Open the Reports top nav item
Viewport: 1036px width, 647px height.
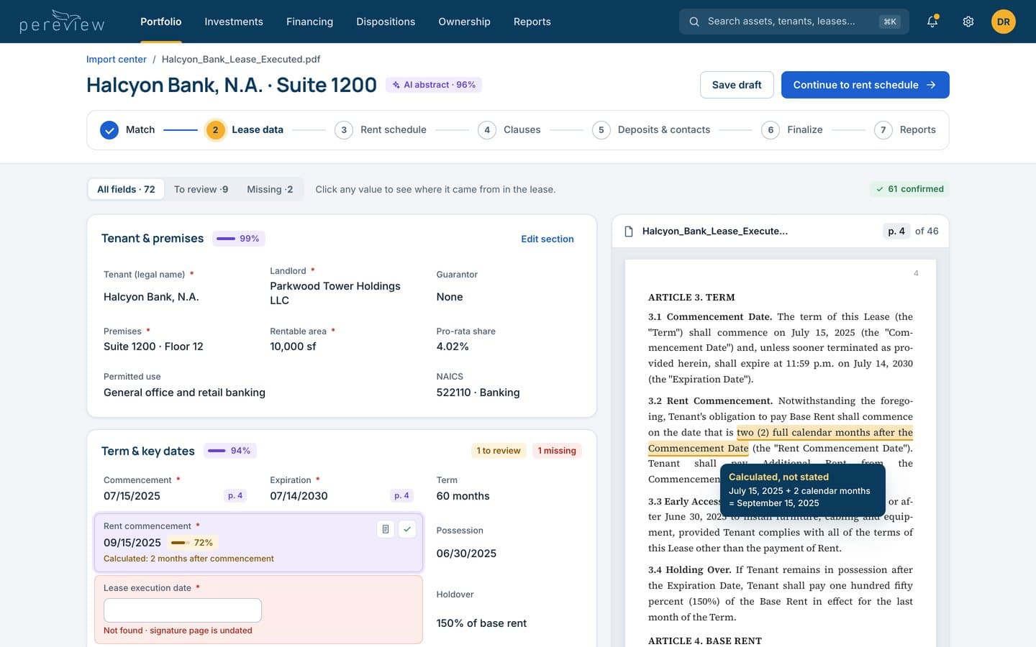pyautogui.click(x=532, y=22)
